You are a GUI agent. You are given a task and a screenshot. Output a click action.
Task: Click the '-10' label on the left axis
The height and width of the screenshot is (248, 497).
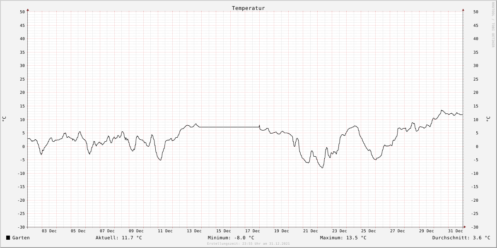point(22,174)
